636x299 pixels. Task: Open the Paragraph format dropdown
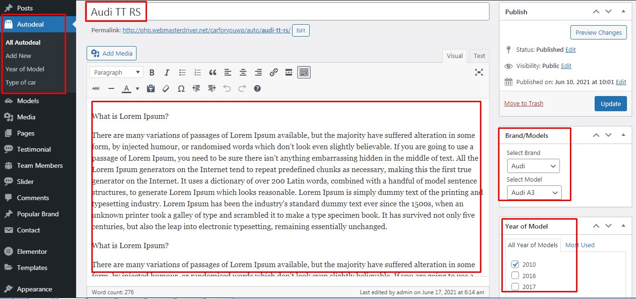117,72
